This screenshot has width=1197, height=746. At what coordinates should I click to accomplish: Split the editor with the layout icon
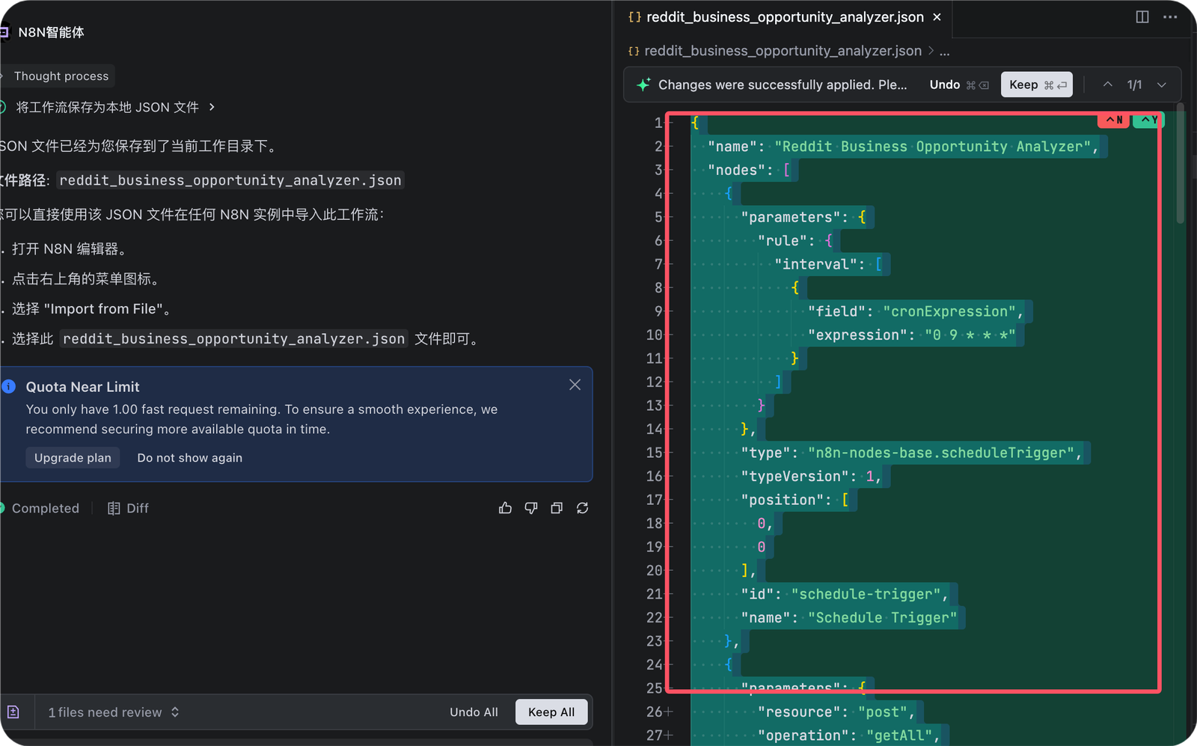tap(1142, 16)
